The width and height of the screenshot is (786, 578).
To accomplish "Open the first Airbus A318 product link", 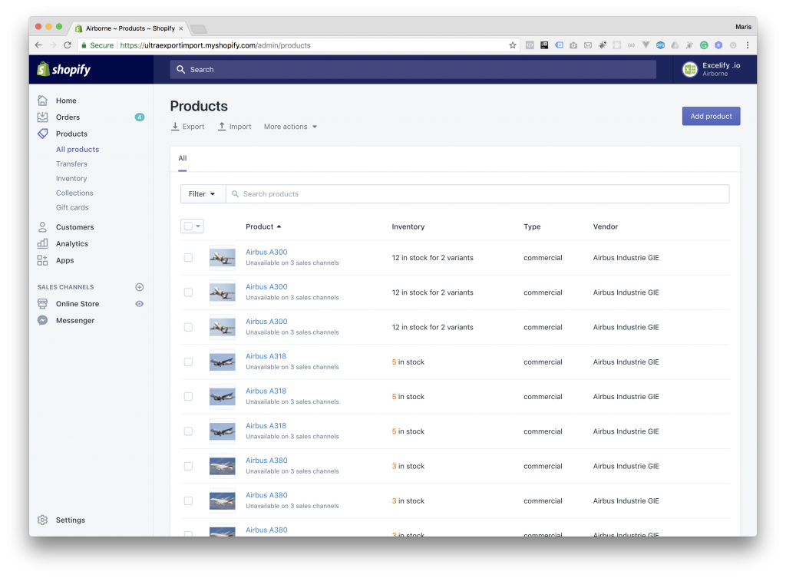I will pos(266,356).
